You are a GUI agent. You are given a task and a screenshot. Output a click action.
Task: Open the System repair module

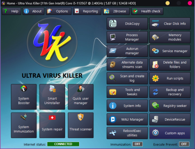[x=52, y=125]
